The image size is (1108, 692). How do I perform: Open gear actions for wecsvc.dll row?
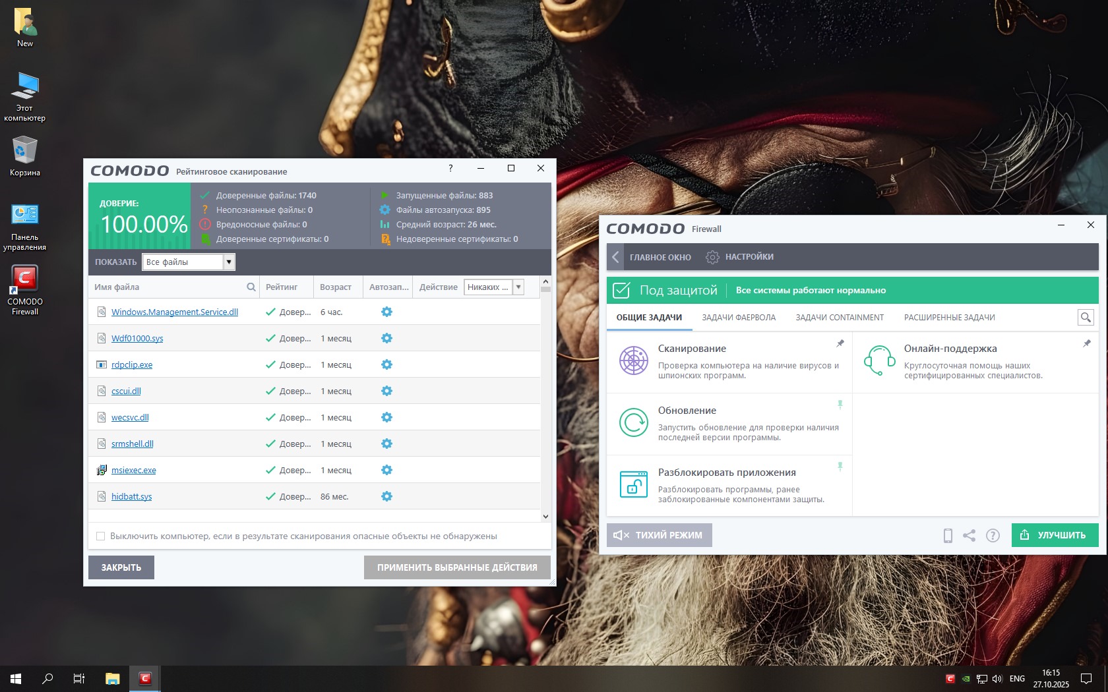[386, 417]
